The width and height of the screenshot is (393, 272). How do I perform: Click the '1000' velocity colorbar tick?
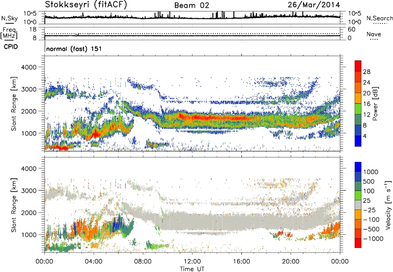370,172
